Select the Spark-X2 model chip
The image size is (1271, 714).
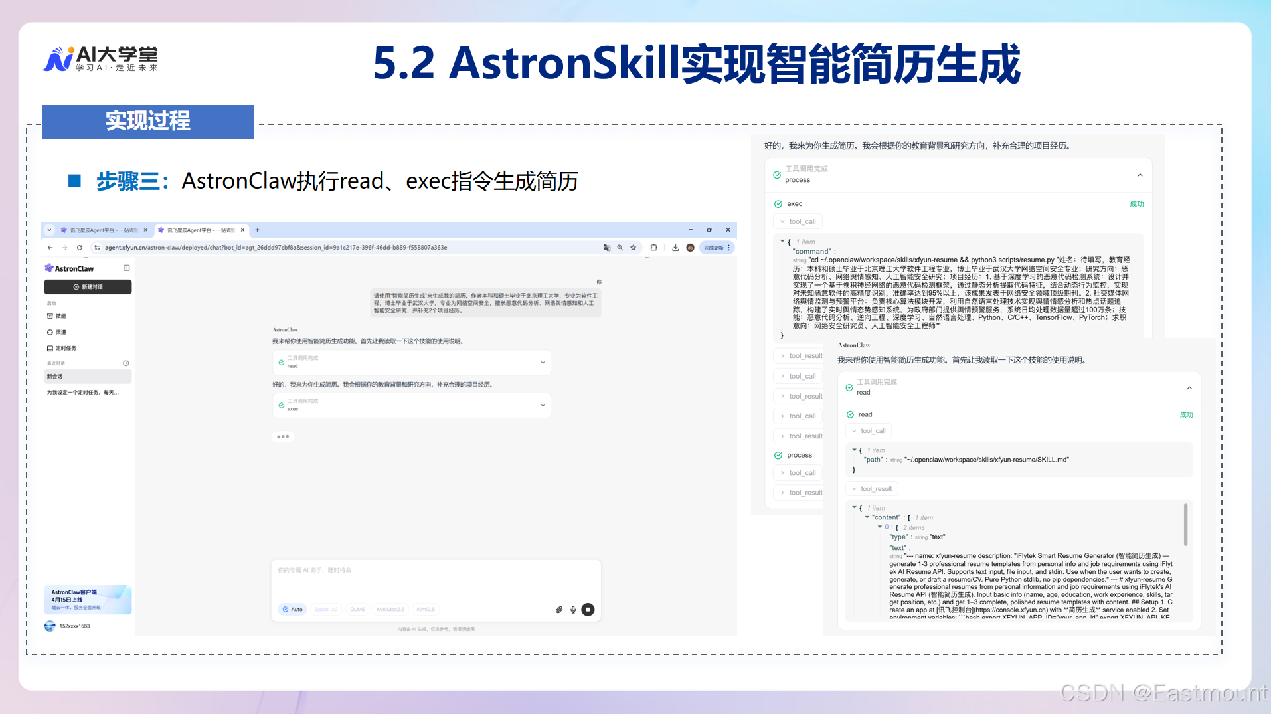click(x=326, y=610)
